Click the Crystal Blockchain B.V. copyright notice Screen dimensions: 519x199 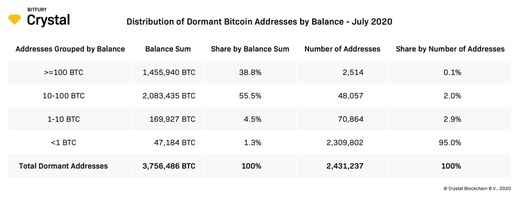[477, 188]
